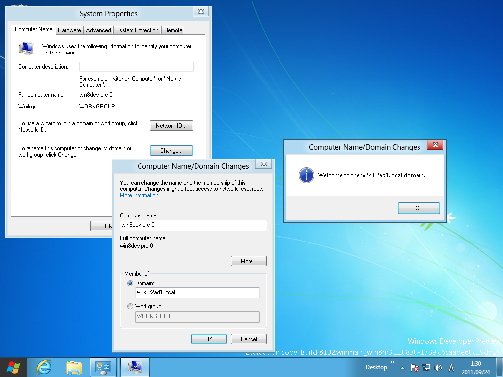Click the More... button
The width and height of the screenshot is (503, 377).
249,261
